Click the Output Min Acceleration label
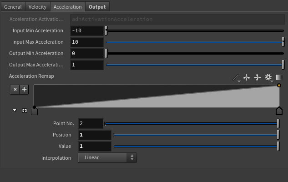 tap(36, 53)
